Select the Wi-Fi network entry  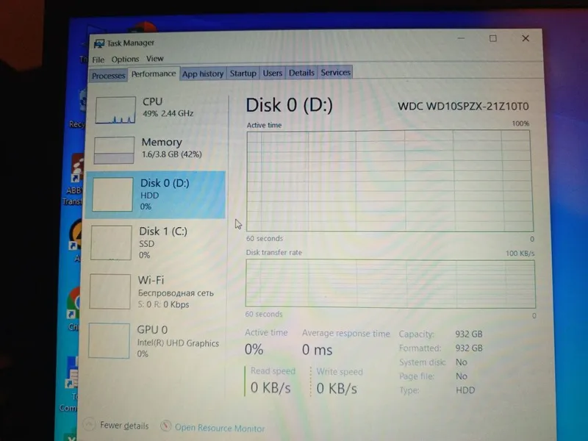[157, 292]
